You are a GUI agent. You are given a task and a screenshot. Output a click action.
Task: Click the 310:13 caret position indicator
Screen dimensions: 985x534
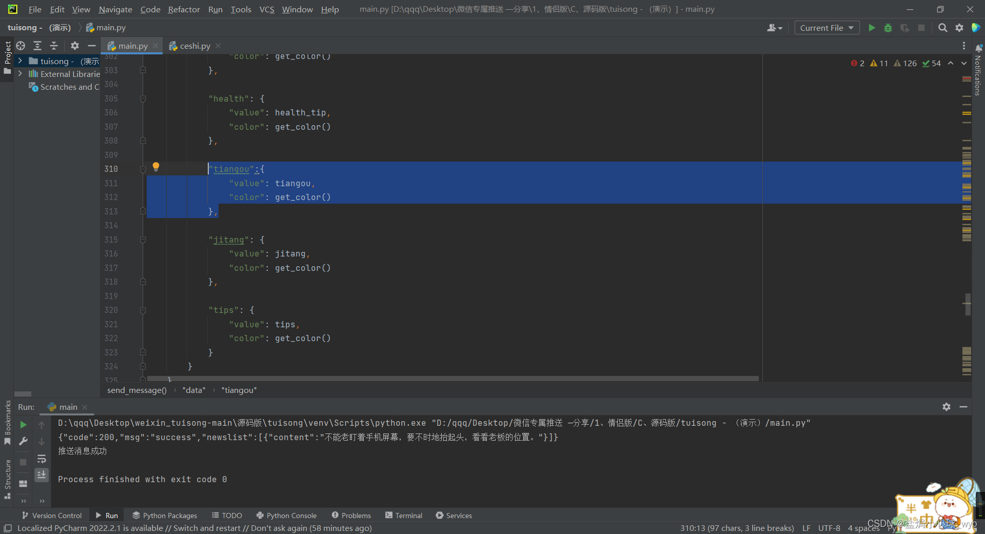(737, 528)
